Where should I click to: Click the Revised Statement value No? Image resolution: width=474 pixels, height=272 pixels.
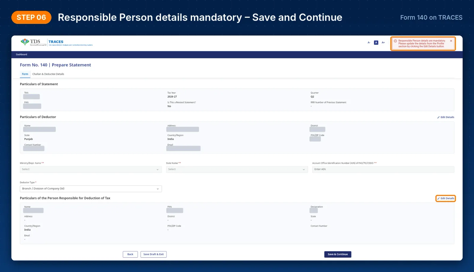[169, 106]
